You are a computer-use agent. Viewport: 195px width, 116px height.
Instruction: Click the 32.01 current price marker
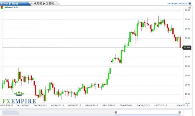click(187, 47)
